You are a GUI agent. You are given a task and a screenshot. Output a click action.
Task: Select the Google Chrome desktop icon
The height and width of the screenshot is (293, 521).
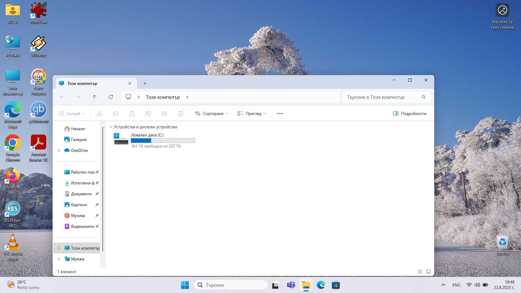click(12, 148)
